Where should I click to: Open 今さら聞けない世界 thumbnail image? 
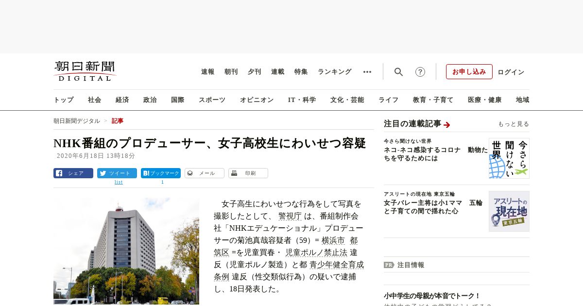tap(509, 158)
